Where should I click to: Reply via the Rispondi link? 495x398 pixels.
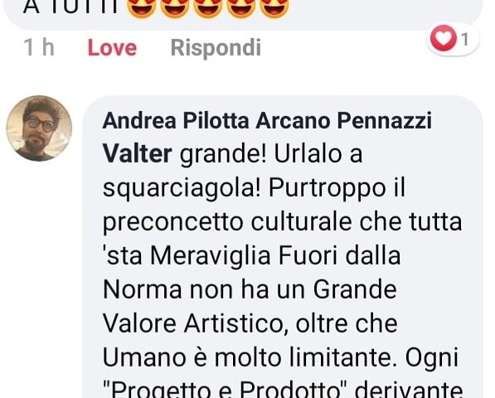click(216, 48)
